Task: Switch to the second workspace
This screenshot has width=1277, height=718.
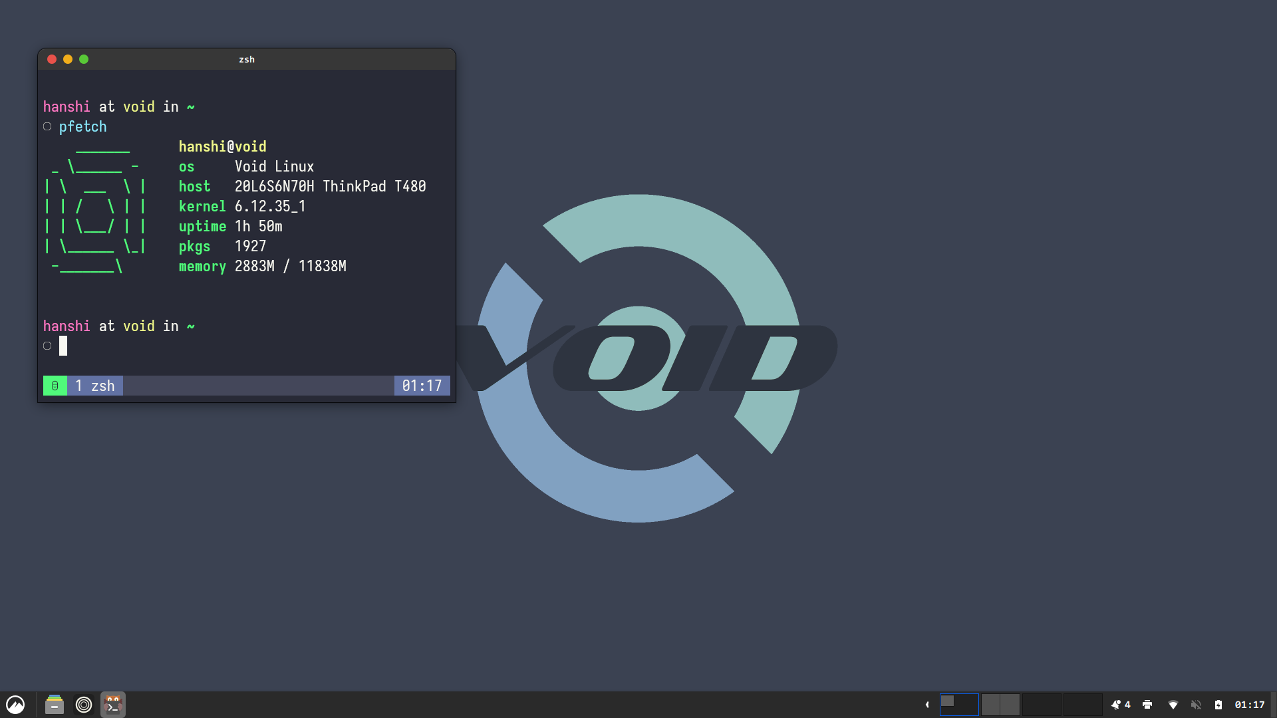Action: coord(1000,705)
